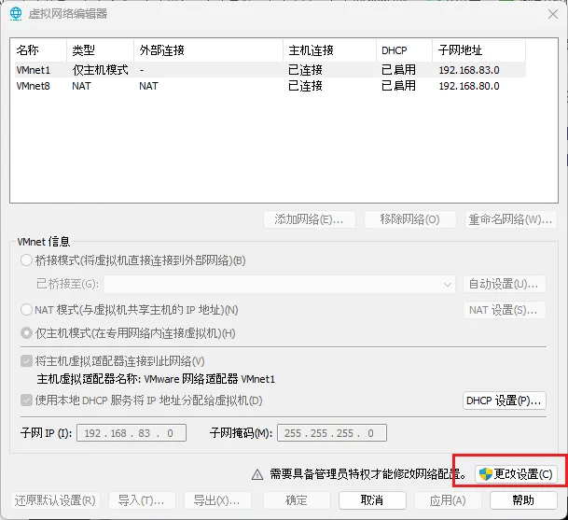Click 仅主机模式 type cell of VMnet1
Viewport: 568px width, 520px height.
click(101, 70)
